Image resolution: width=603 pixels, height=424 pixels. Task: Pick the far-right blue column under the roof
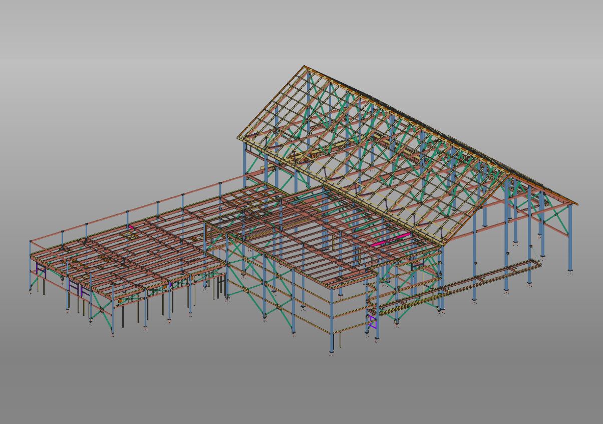pos(570,241)
